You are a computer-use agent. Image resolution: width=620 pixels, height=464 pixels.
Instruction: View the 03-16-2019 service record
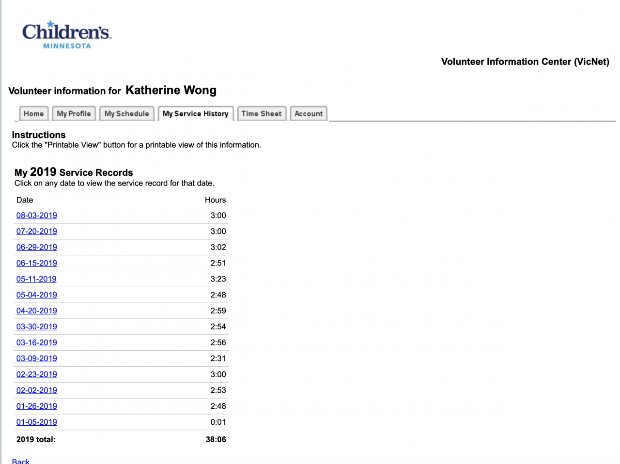point(37,342)
